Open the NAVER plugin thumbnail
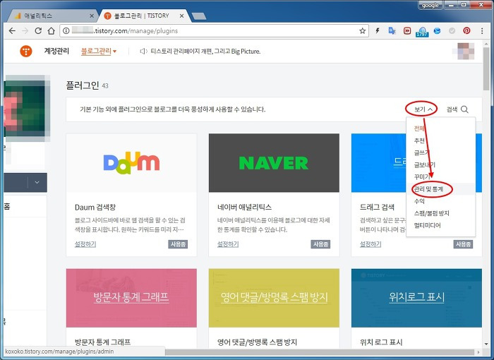This screenshot has width=494, height=360. tap(274, 162)
